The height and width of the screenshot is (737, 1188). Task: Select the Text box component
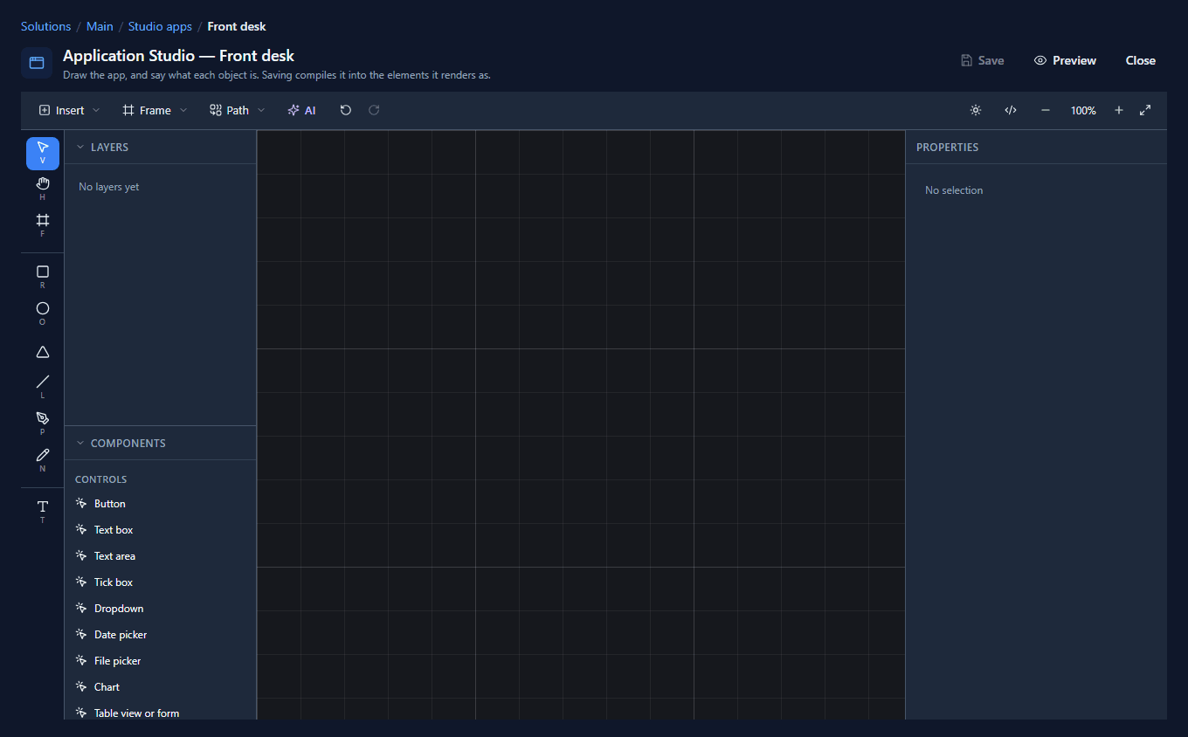pos(161,530)
